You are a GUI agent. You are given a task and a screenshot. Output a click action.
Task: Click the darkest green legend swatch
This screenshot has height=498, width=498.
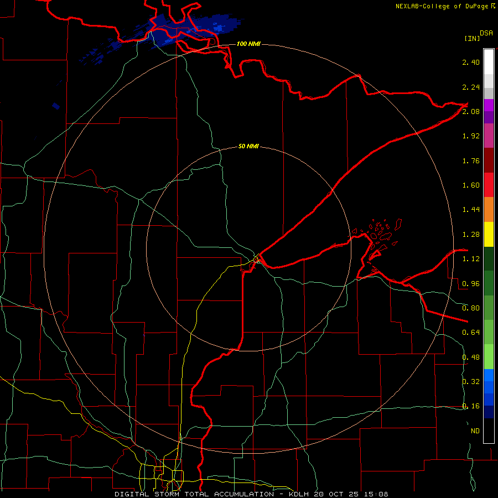pyautogui.click(x=489, y=259)
